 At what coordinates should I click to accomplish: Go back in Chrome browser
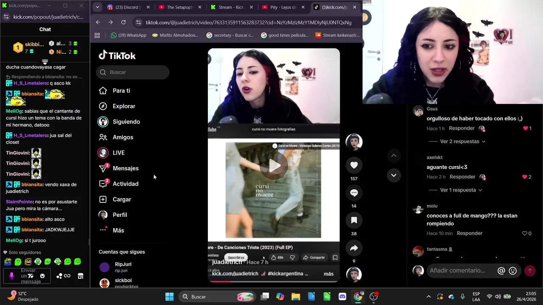coord(98,22)
